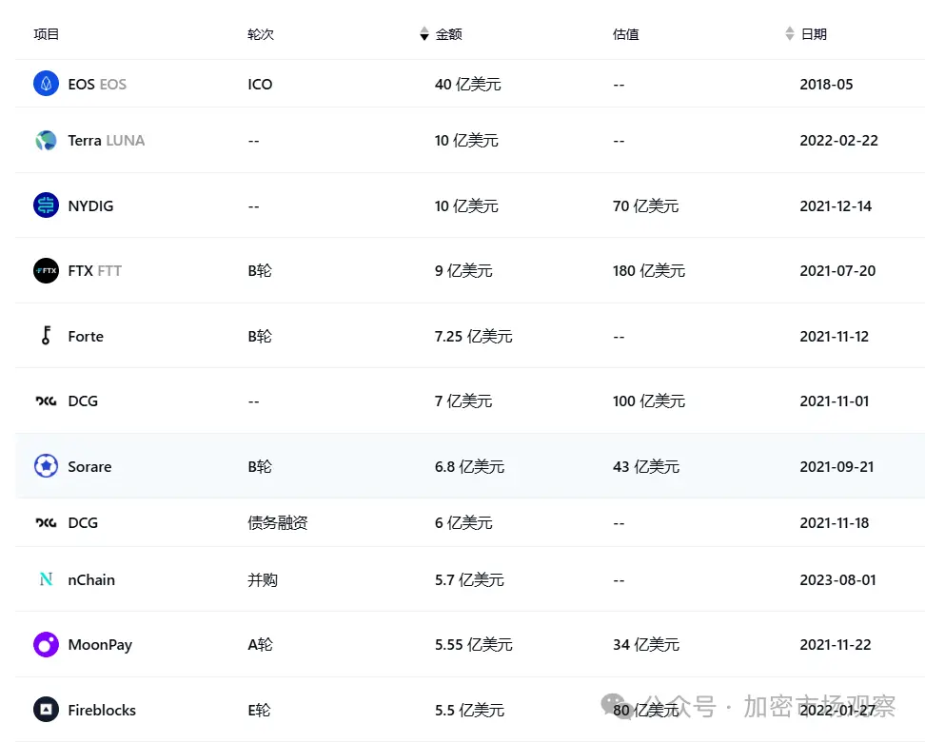Click the FTX logo icon

pos(46,271)
